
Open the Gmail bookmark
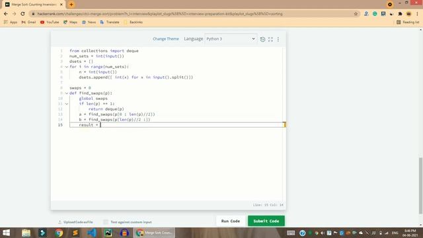(x=28, y=22)
